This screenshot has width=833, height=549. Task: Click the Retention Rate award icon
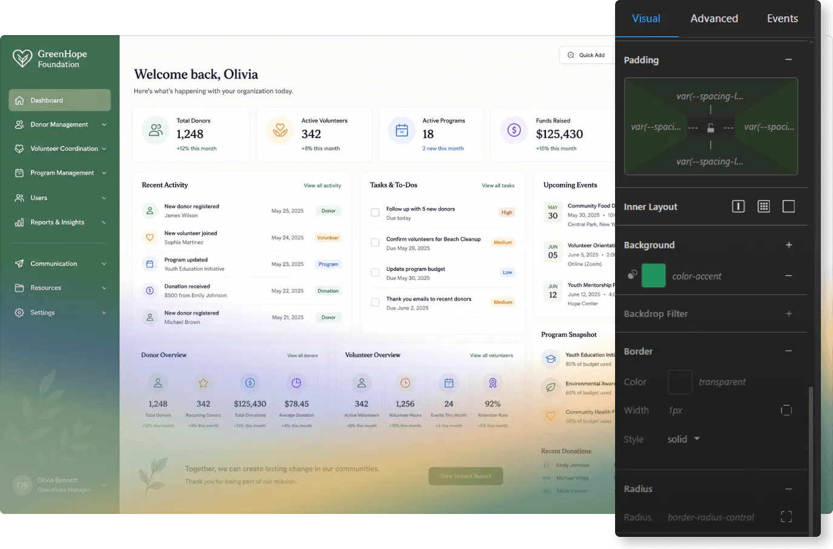493,383
